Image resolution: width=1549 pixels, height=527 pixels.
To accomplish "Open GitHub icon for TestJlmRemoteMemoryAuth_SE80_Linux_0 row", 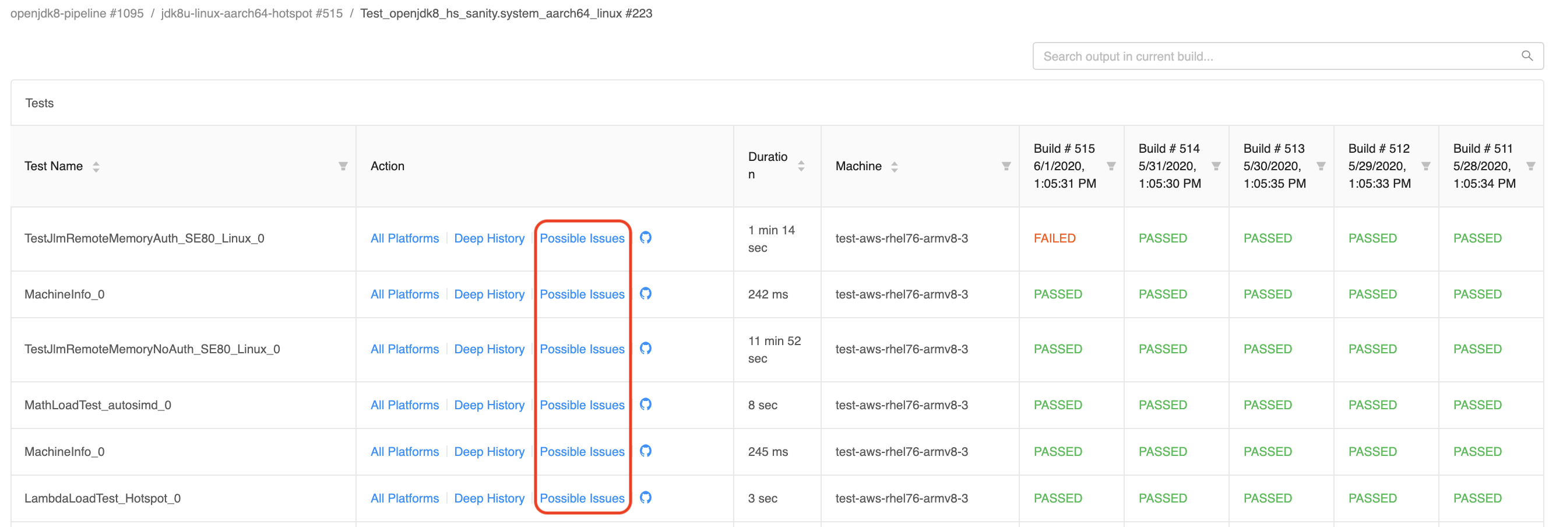I will 645,238.
